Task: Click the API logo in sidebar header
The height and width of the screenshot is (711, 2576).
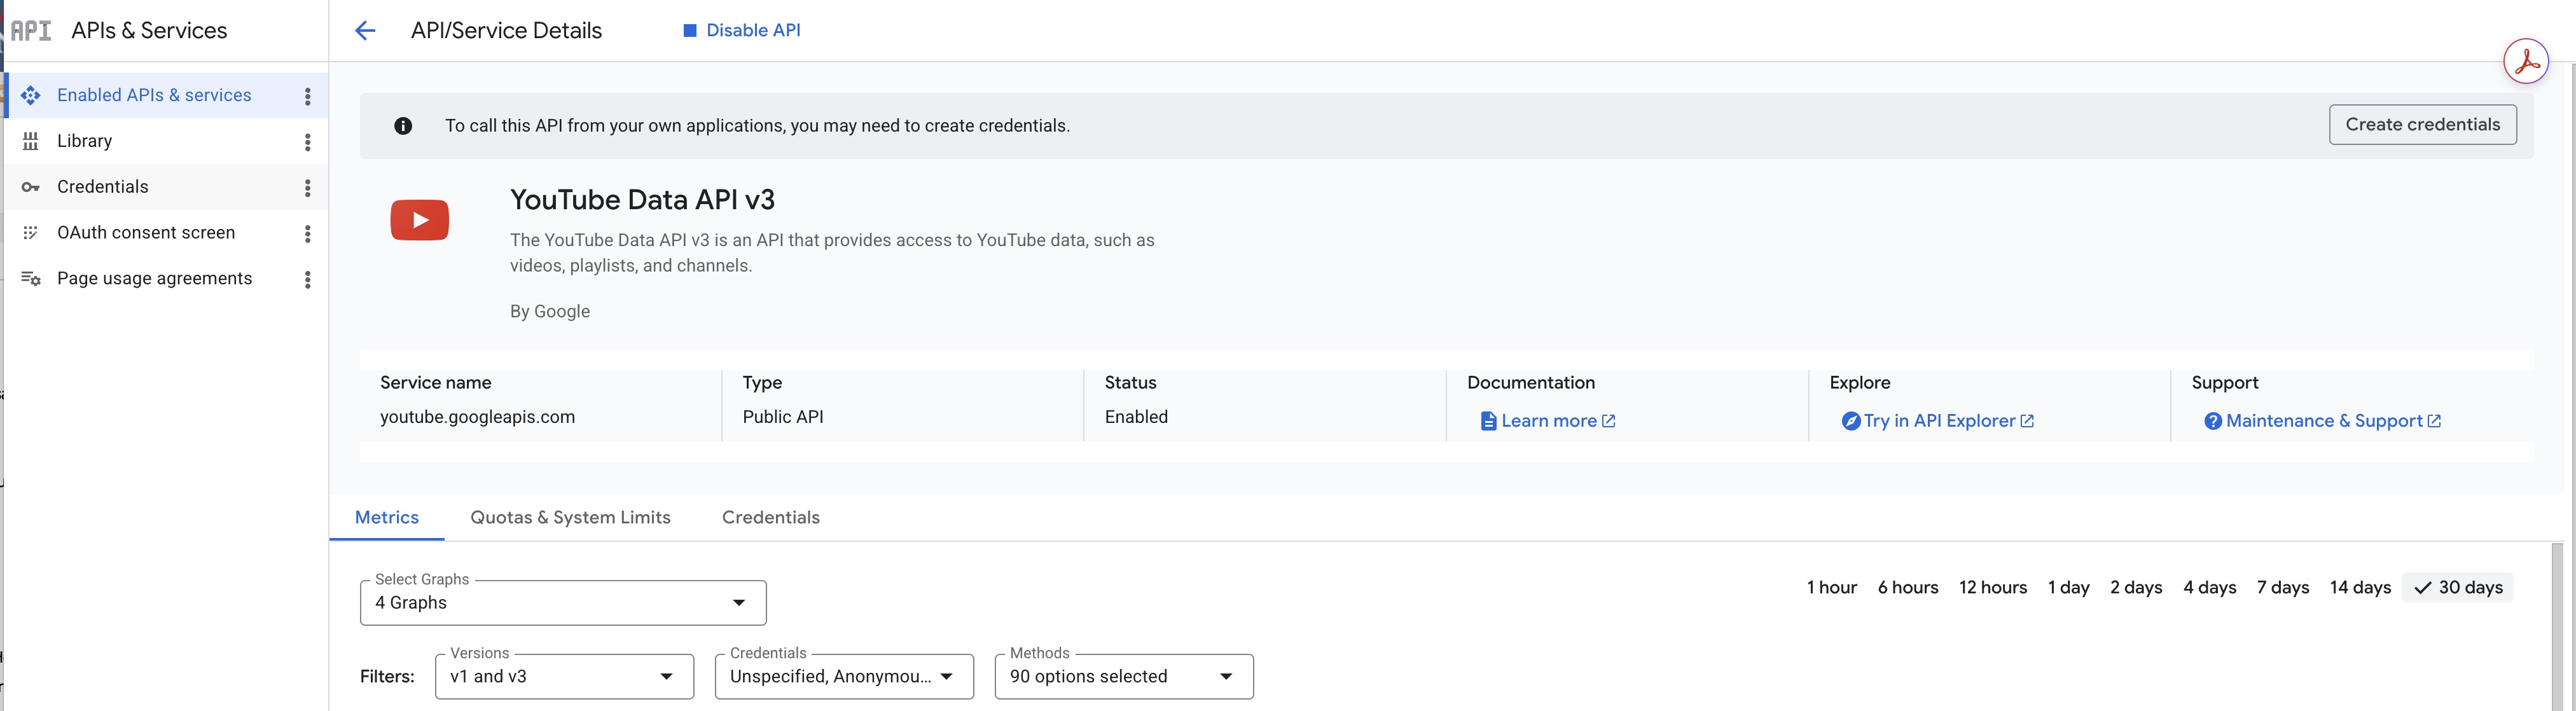Action: [x=31, y=31]
